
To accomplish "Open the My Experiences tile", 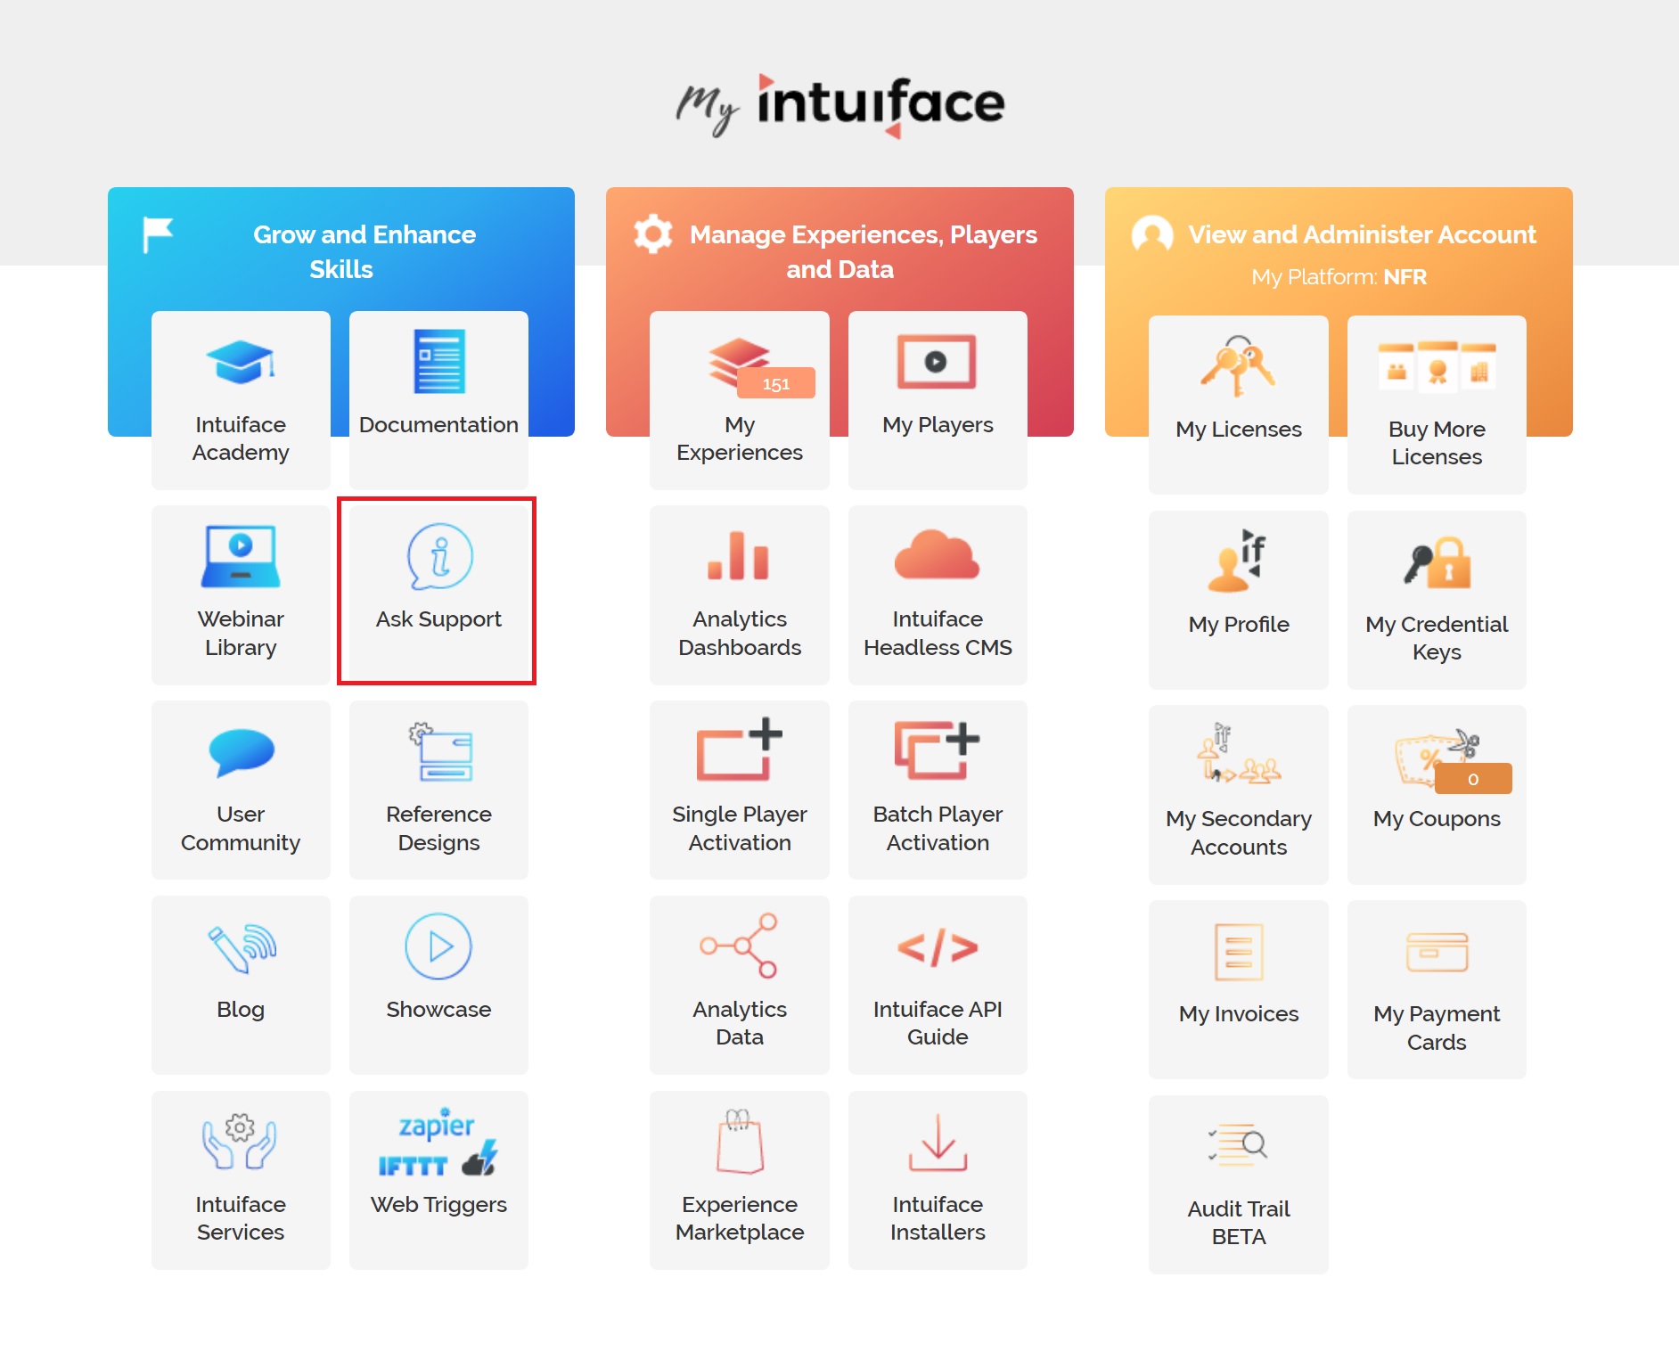I will tap(740, 399).
